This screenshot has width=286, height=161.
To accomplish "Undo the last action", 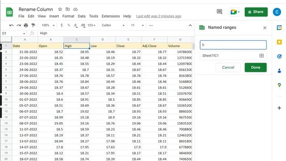I will coord(11,25).
